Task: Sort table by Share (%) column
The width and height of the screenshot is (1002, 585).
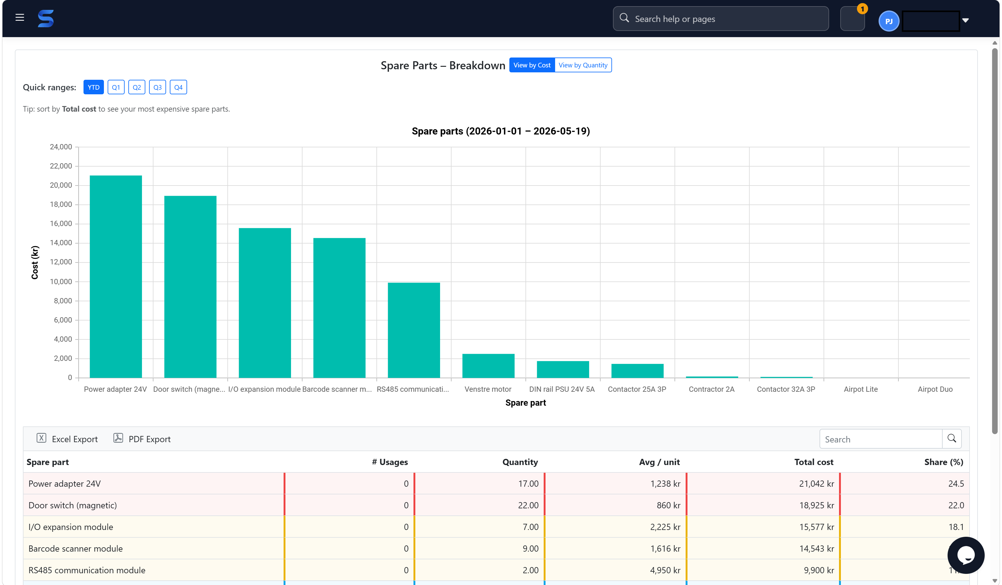Action: pos(944,462)
